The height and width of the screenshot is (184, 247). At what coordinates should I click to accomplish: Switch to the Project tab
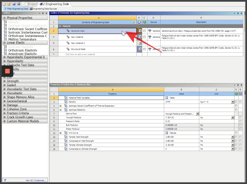click(x=31, y=4)
